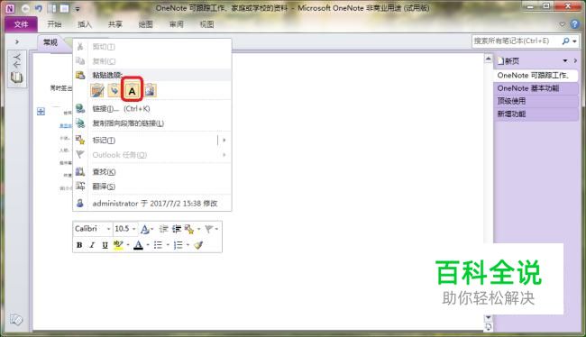Screen dimensions: 586x337
Task: Switch to the 审阅 ribbon tab
Action: click(176, 24)
